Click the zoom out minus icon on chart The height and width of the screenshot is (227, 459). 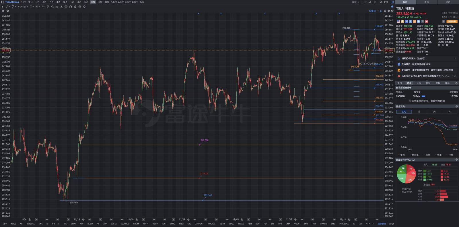tap(389, 11)
